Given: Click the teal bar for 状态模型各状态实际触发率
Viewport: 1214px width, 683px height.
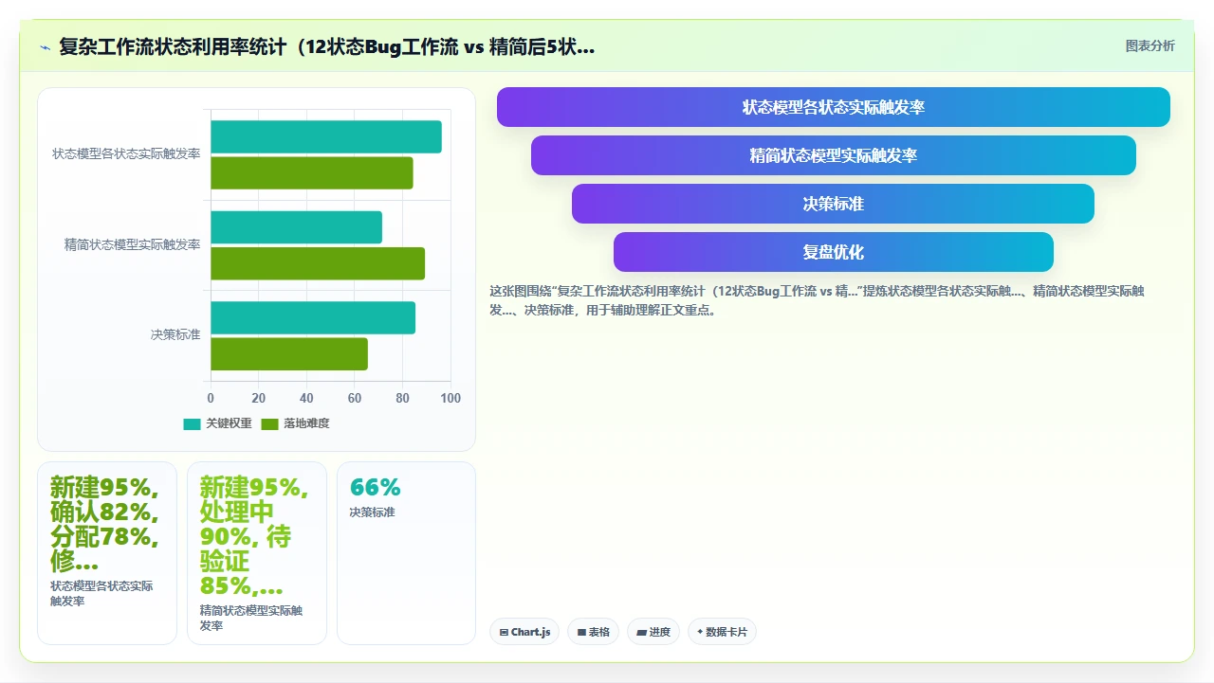Looking at the screenshot, I should pyautogui.click(x=326, y=136).
